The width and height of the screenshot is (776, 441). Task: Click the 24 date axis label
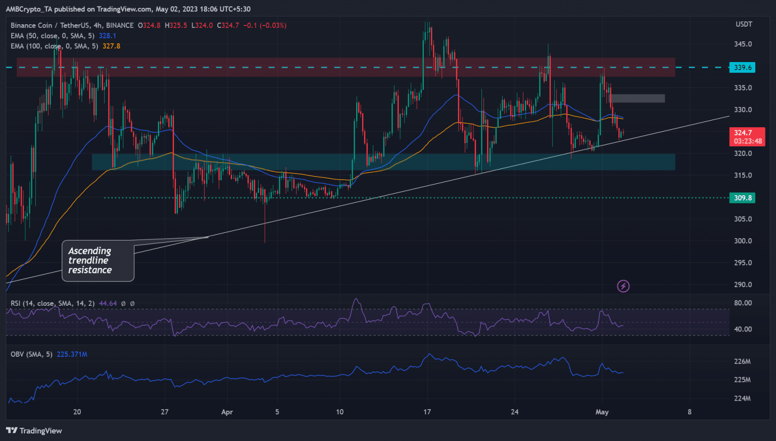click(x=514, y=412)
